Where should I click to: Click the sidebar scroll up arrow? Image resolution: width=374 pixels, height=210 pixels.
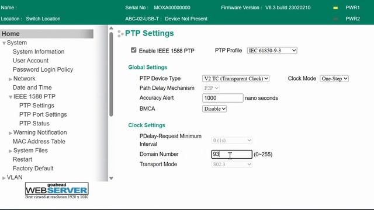coord(111,28)
